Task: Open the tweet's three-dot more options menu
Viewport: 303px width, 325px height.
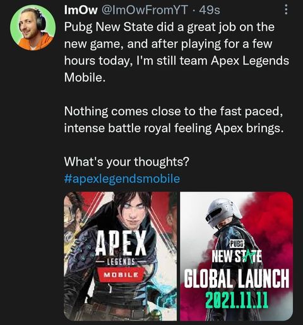Action: click(x=286, y=9)
